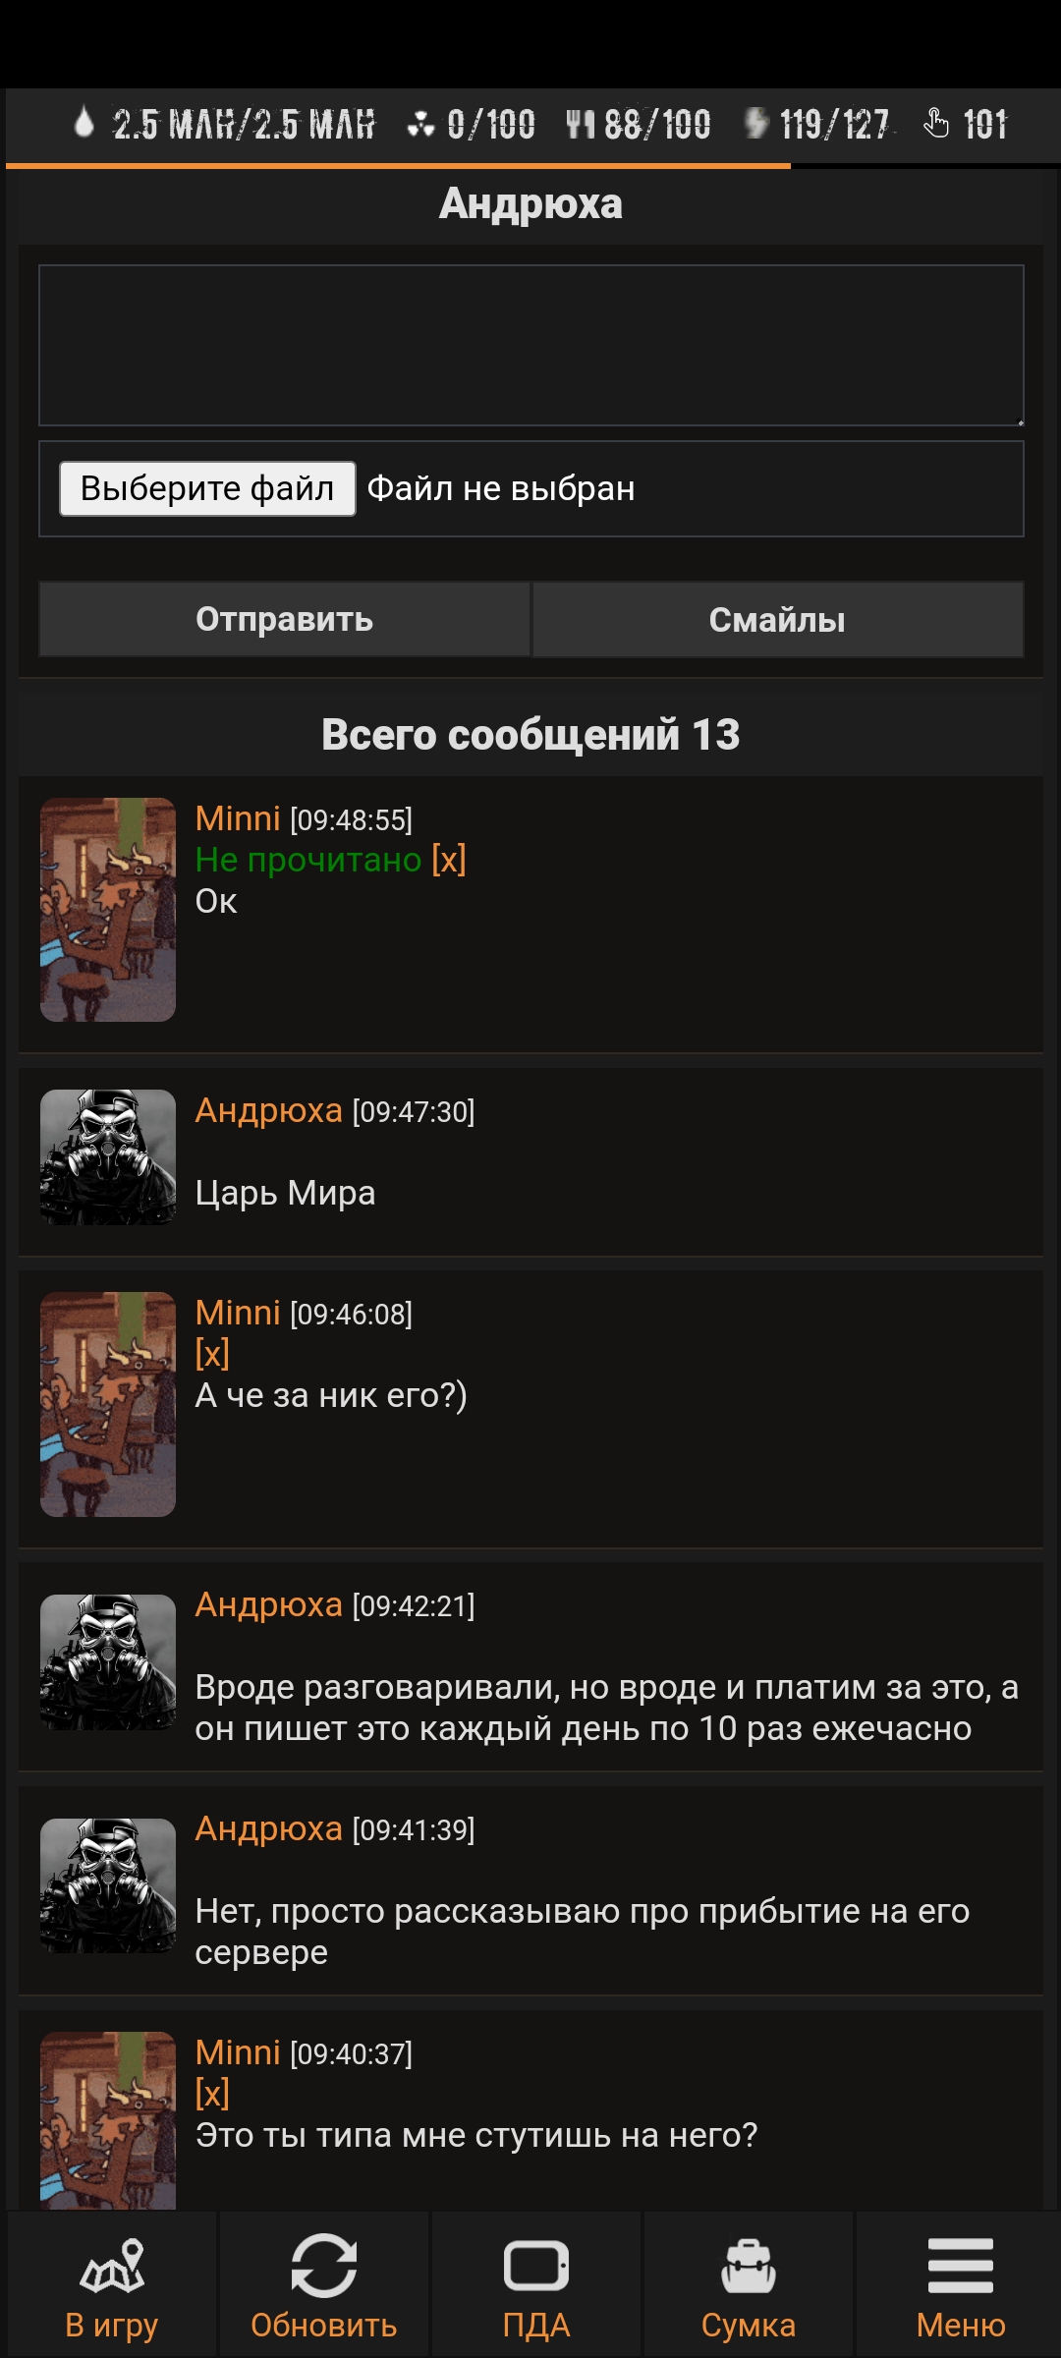
Task: Delete Minni's 09:46:08 message with [x]
Action: [x=212, y=1354]
